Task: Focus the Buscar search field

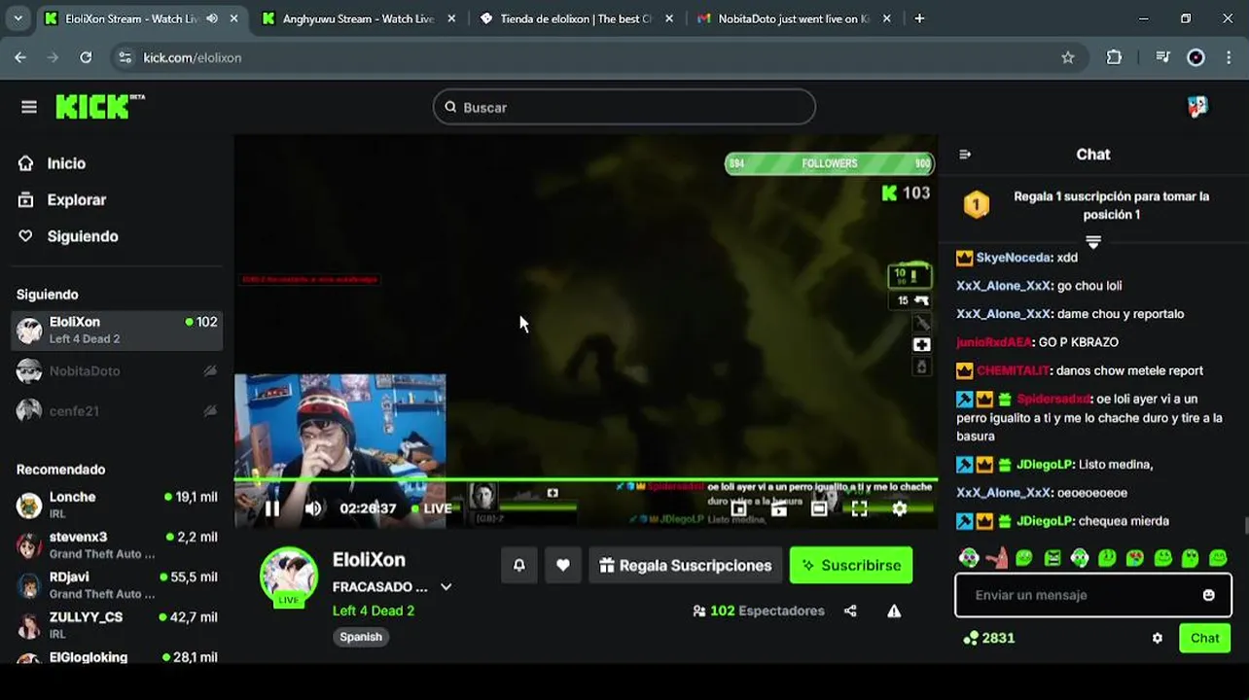Action: click(624, 107)
